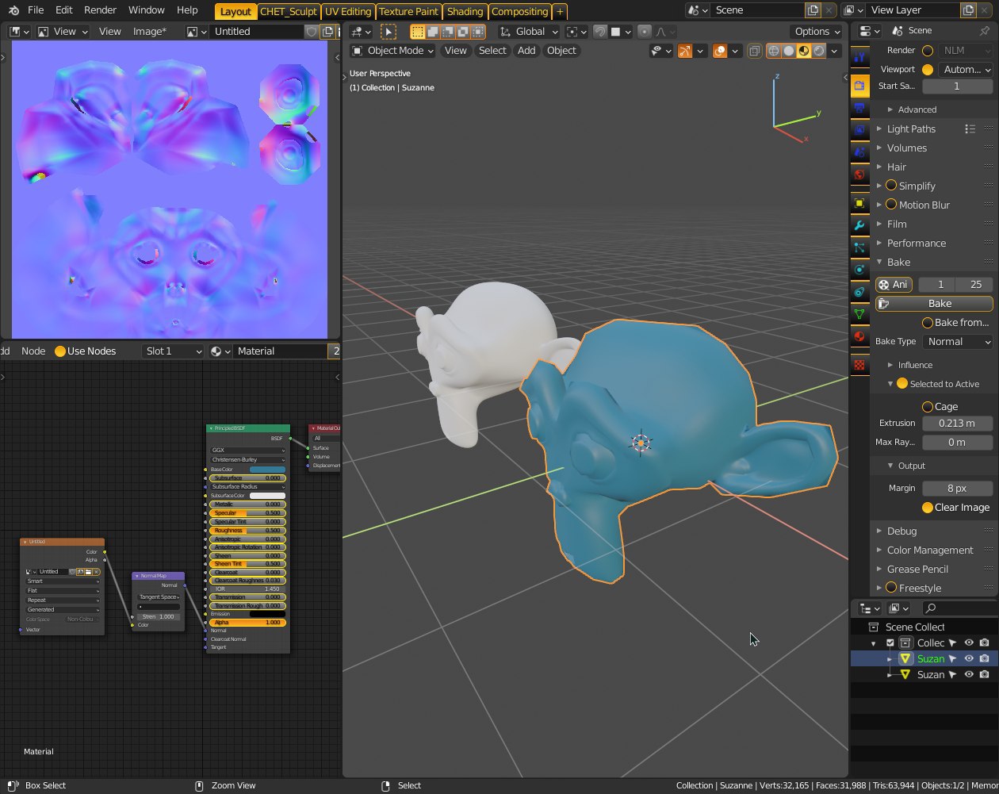Screen dimensions: 999x794
Task: Enable the Simplify checkbox
Action: (x=891, y=186)
